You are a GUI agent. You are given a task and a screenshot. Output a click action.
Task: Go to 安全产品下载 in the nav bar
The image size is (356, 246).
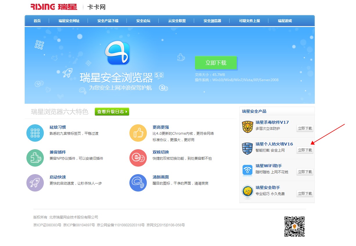click(x=108, y=21)
